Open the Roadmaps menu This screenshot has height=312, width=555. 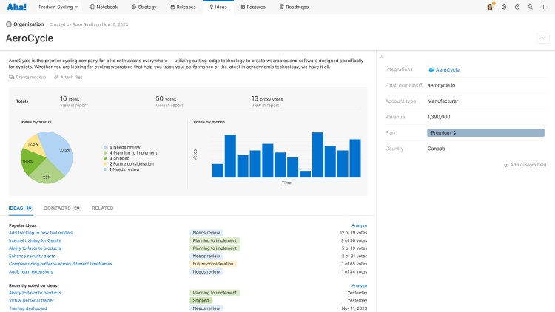tap(294, 7)
